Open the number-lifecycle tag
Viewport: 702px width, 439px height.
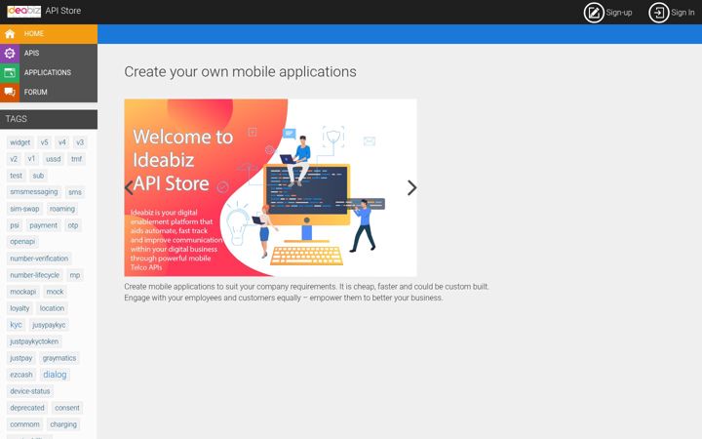pos(34,275)
